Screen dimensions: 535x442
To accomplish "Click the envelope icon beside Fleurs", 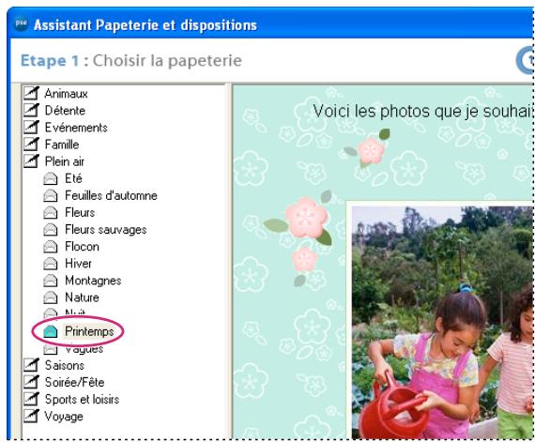I will click(x=51, y=213).
